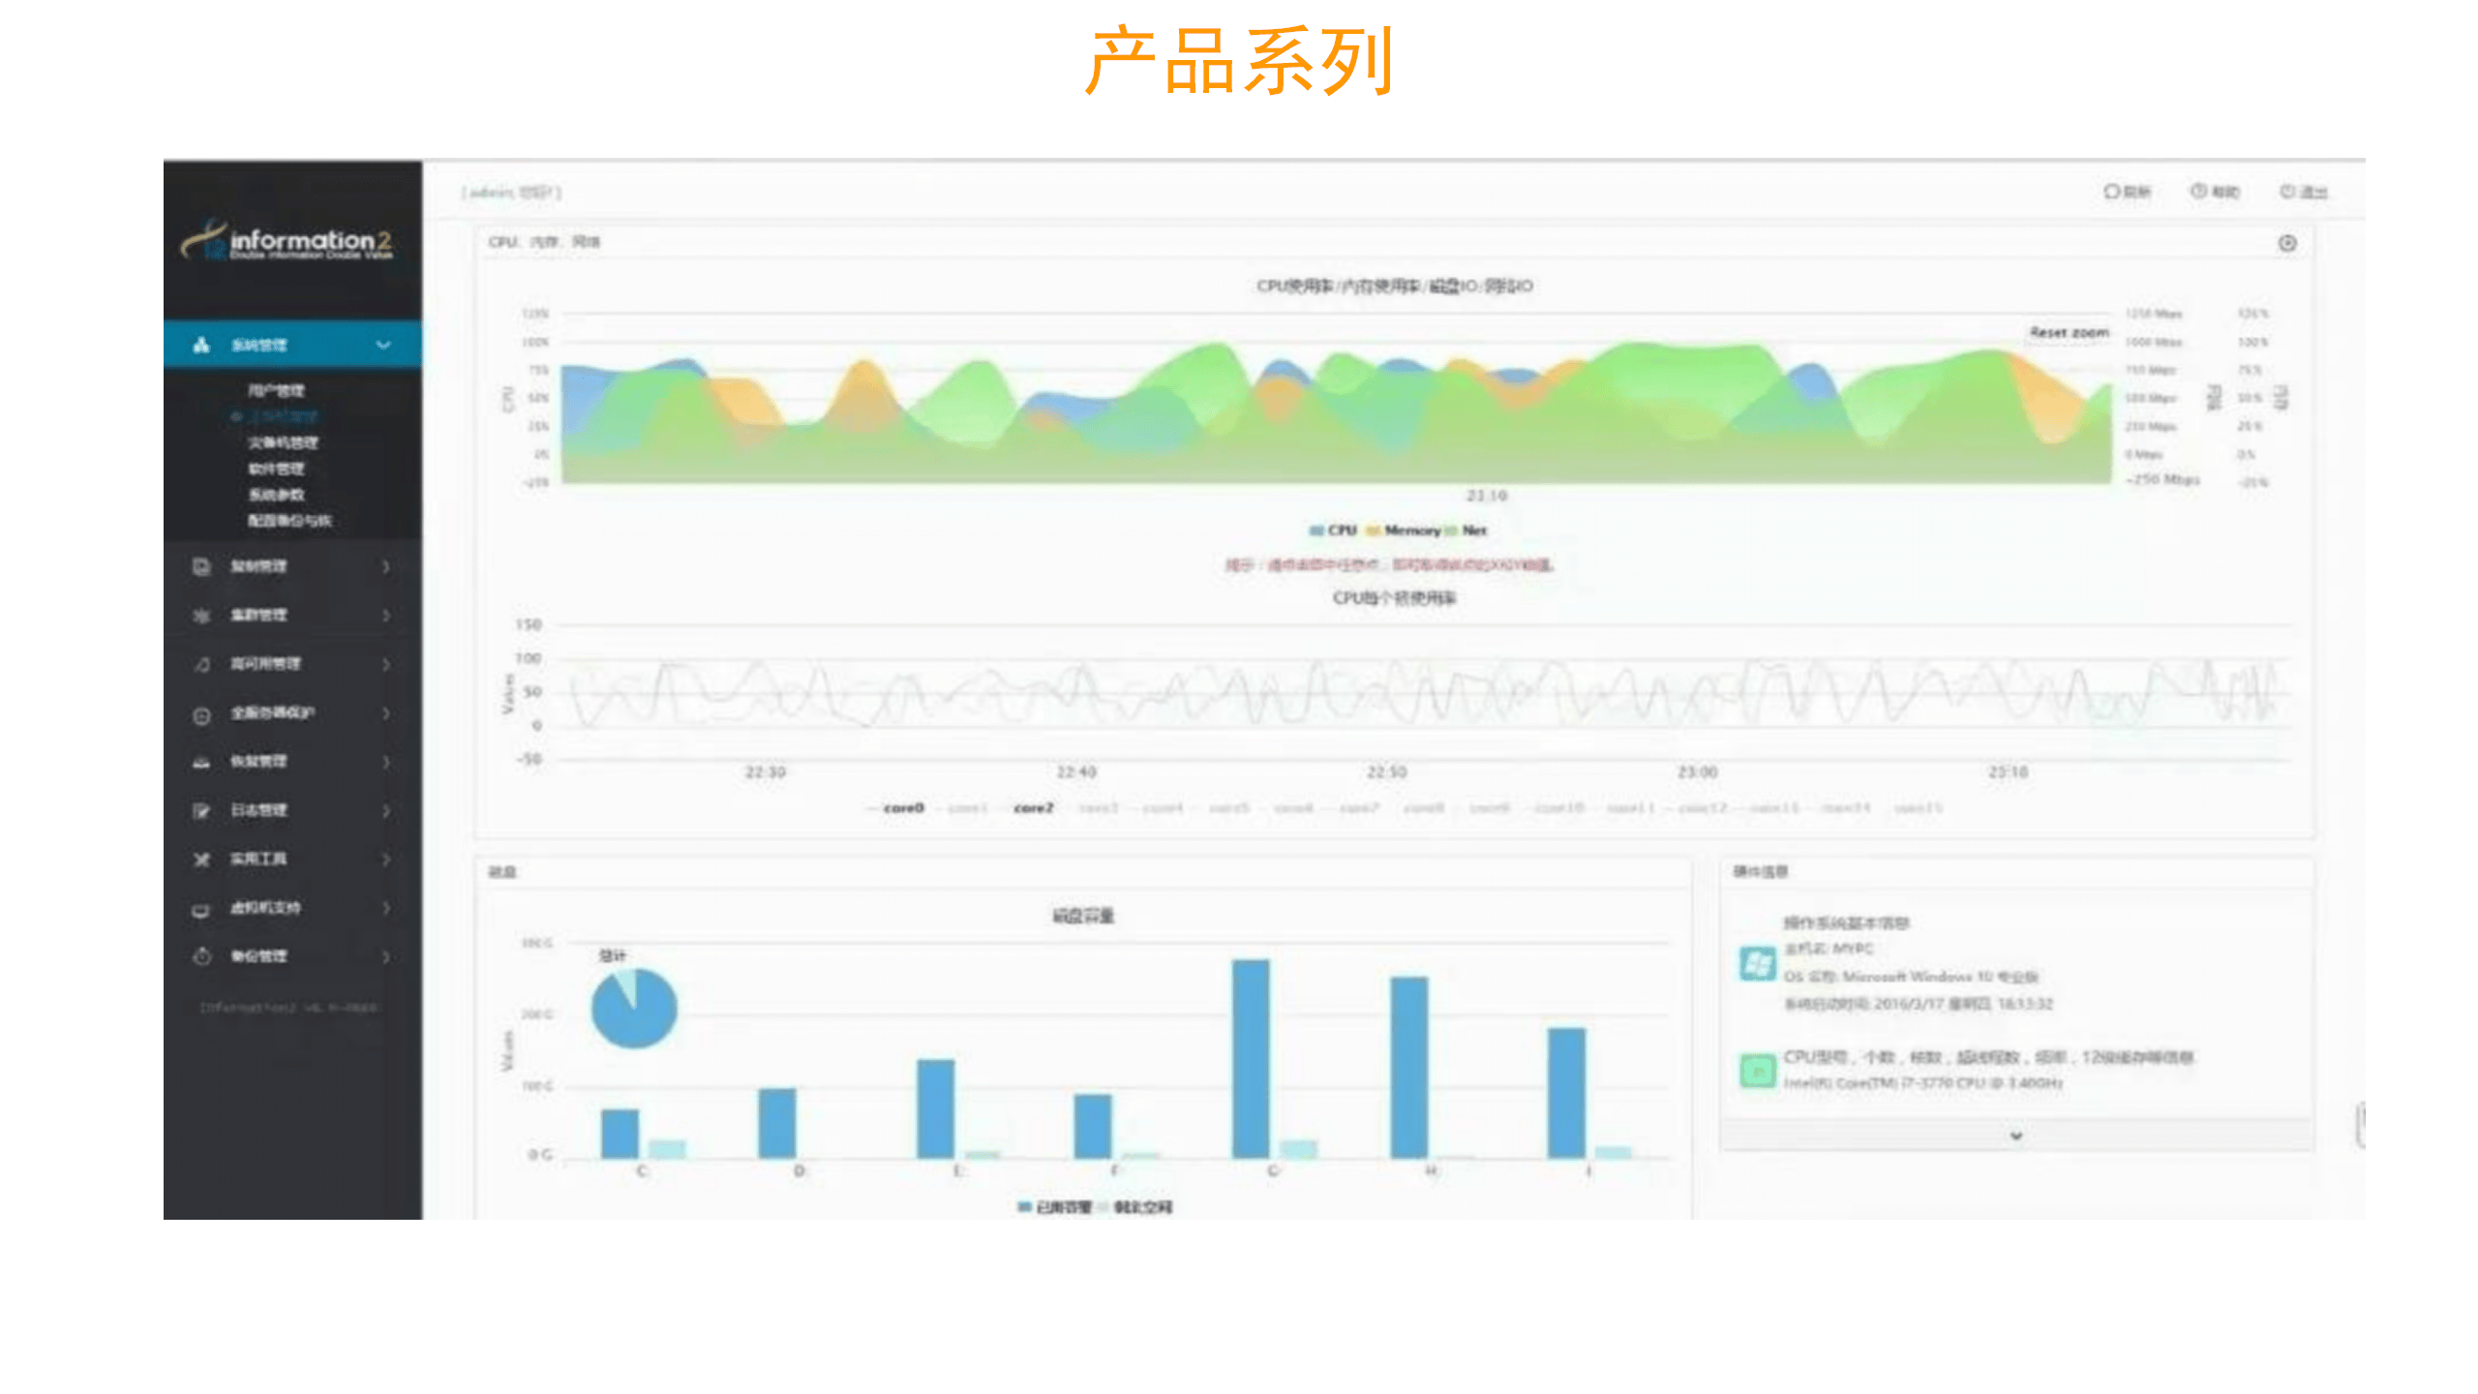Open 软件管理 submenu item
The image size is (2478, 1394).
pyautogui.click(x=276, y=469)
